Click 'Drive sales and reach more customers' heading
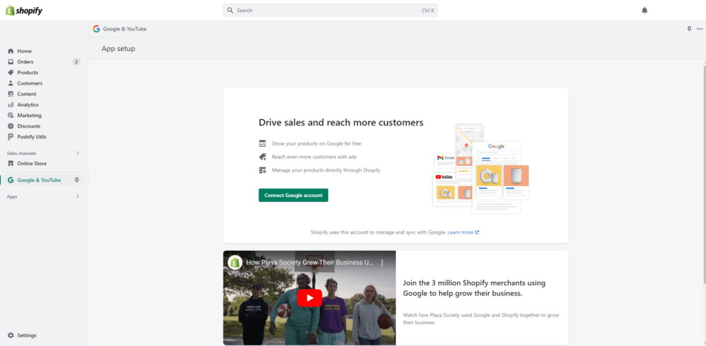The height and width of the screenshot is (346, 706). pyautogui.click(x=341, y=123)
